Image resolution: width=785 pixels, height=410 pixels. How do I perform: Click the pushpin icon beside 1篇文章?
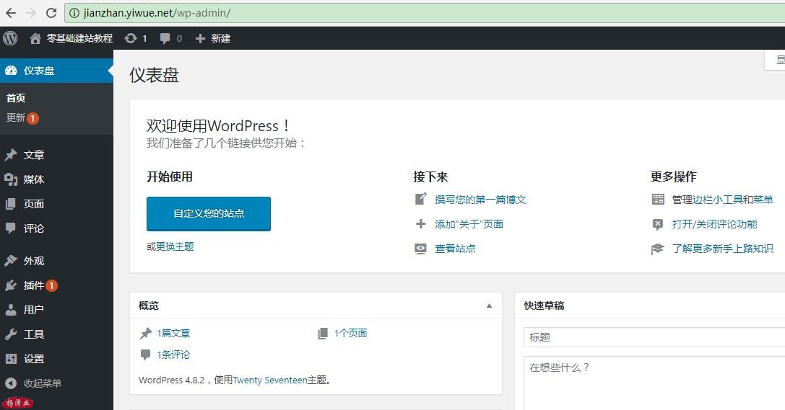146,333
